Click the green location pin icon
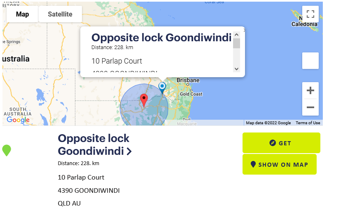 7,150
